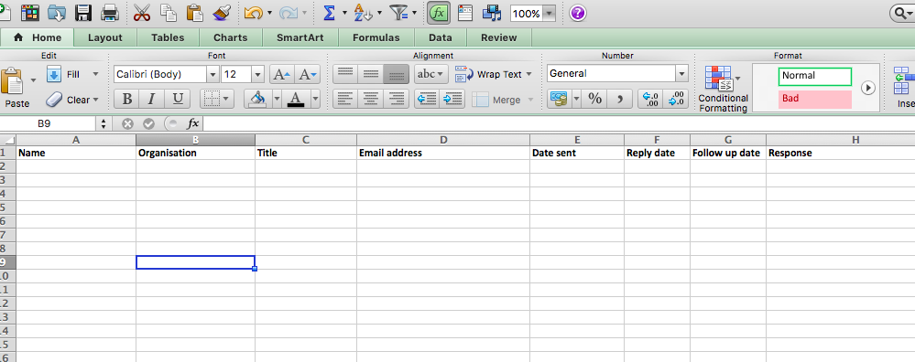
Task: Open the abc orientation dropdown
Action: (431, 74)
